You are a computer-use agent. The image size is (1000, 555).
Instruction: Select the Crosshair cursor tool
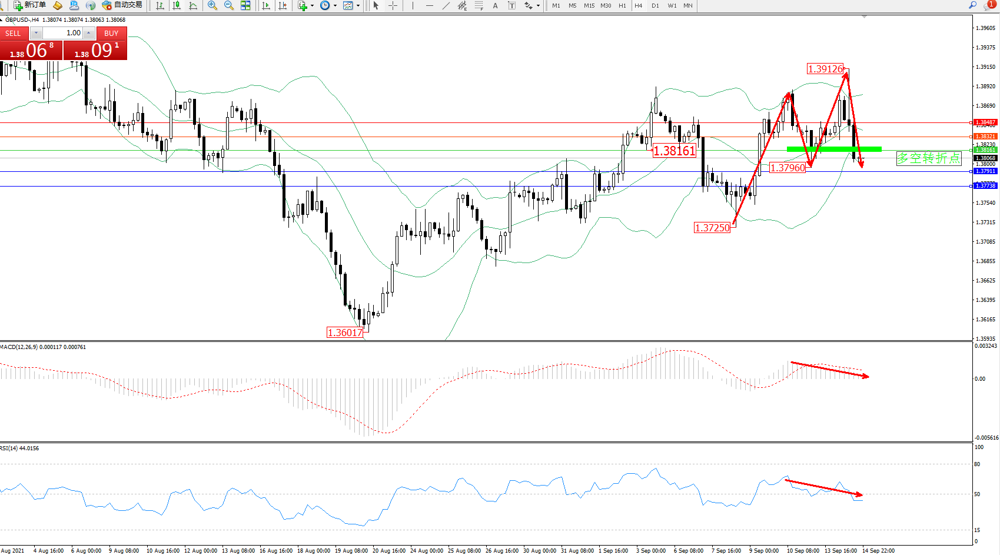(x=393, y=5)
